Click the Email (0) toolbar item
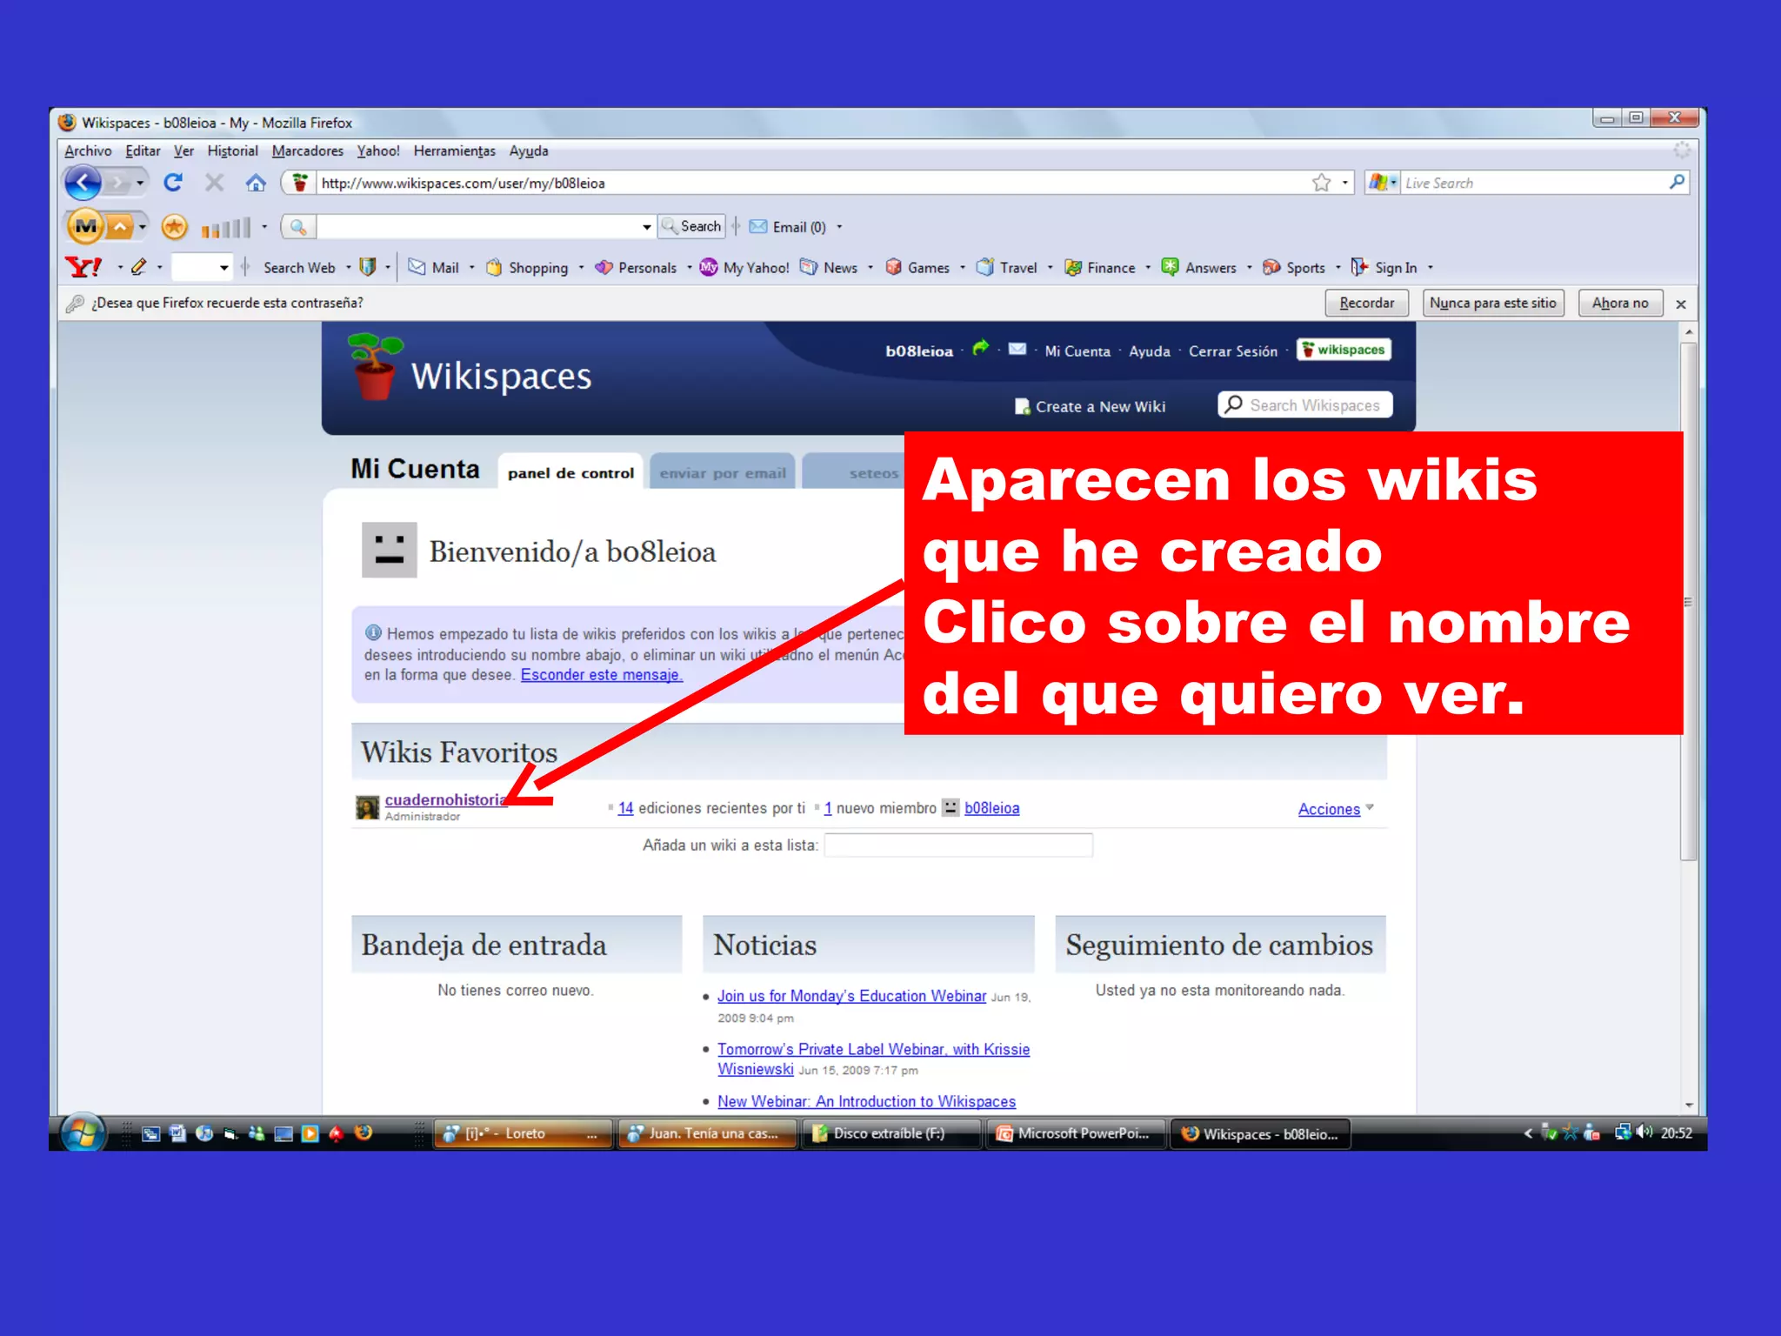This screenshot has height=1336, width=1781. click(788, 227)
